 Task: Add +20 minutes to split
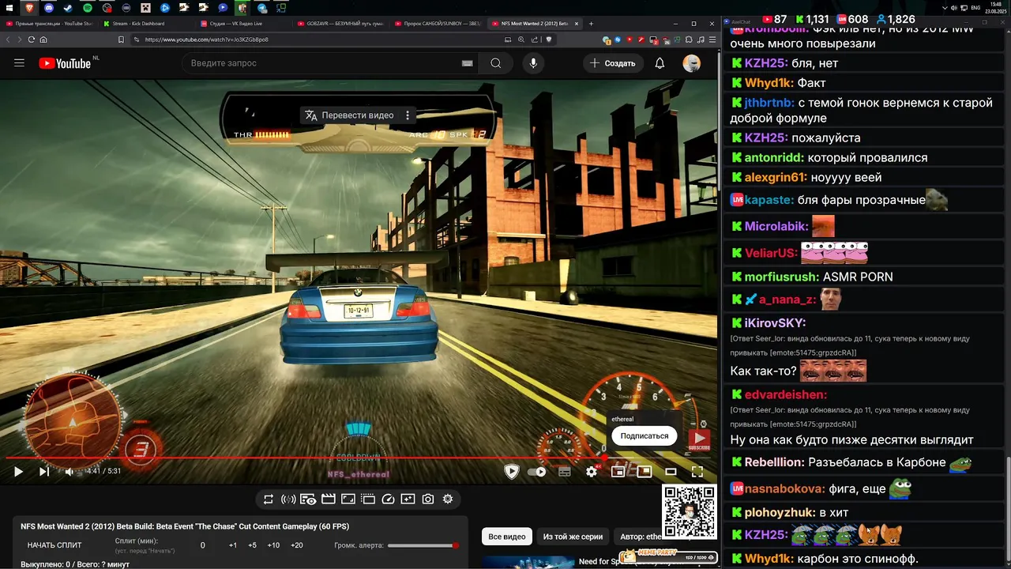tap(297, 545)
